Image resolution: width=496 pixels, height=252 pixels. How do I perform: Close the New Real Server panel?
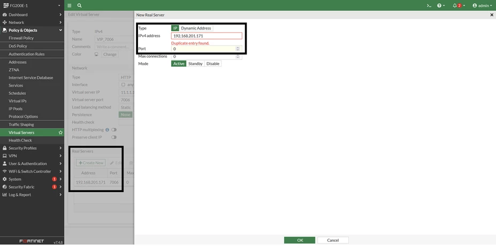click(x=492, y=15)
